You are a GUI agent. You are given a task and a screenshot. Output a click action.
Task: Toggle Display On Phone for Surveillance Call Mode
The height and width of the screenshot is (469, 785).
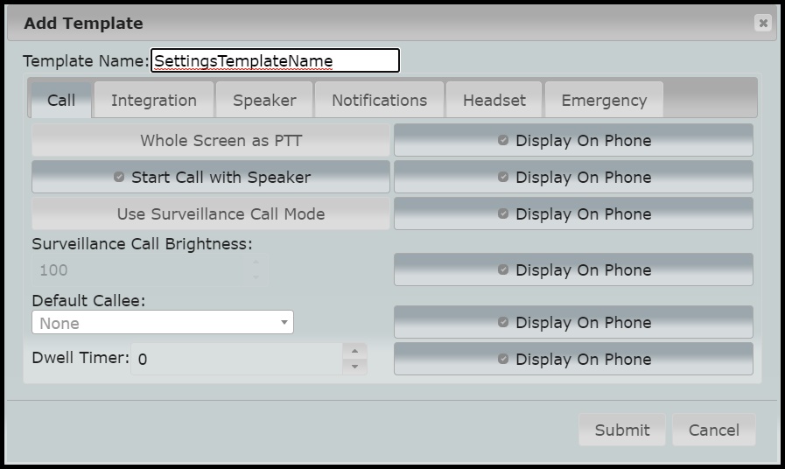(573, 213)
